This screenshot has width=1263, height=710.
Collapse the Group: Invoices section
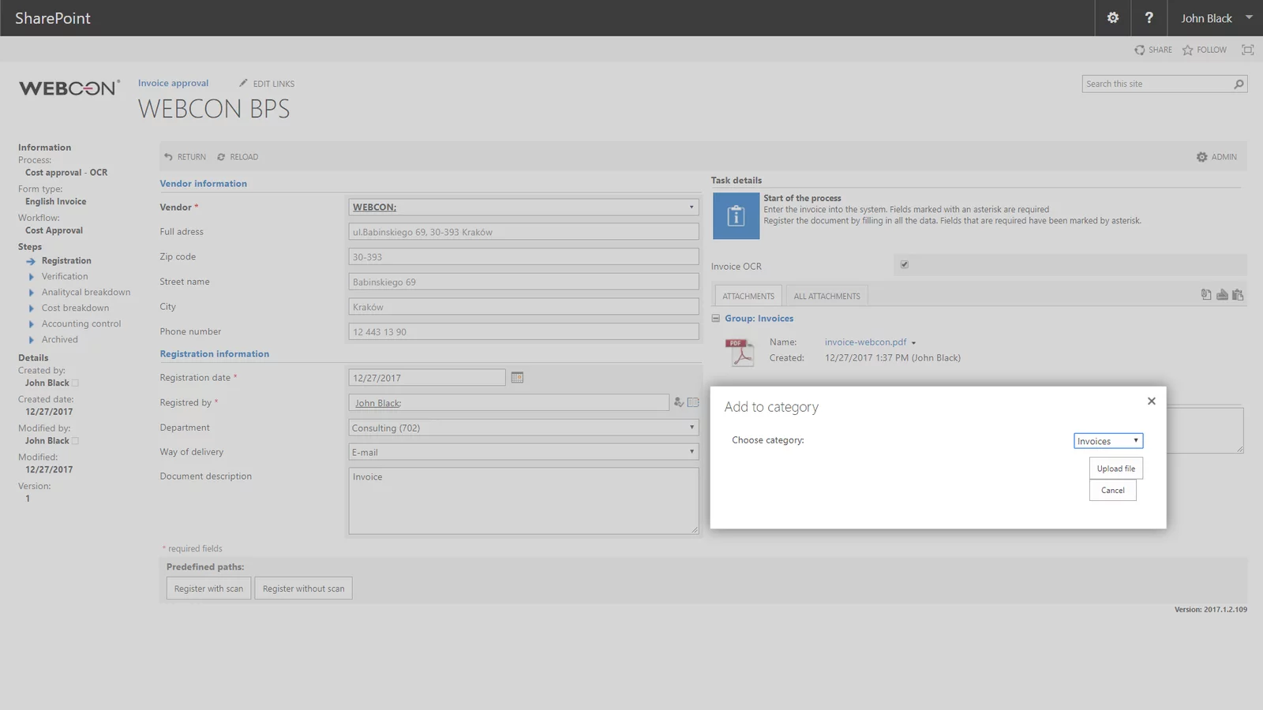pyautogui.click(x=716, y=319)
